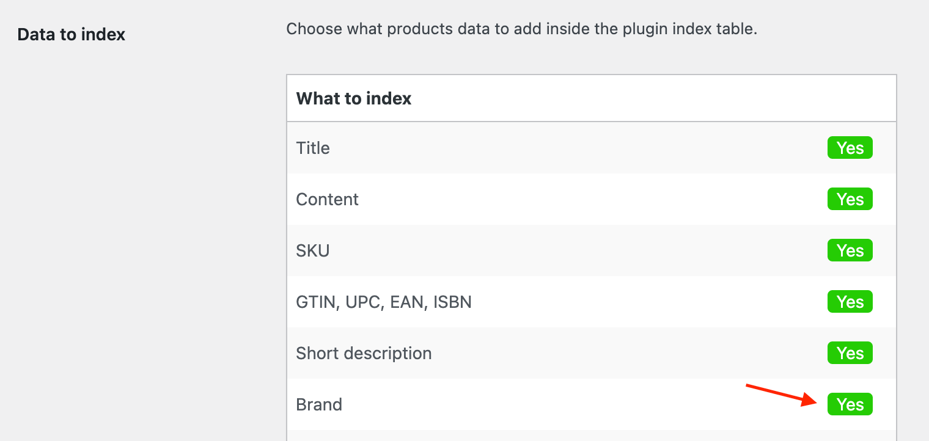Select the SKU row label text
This screenshot has width=929, height=441.
click(312, 250)
